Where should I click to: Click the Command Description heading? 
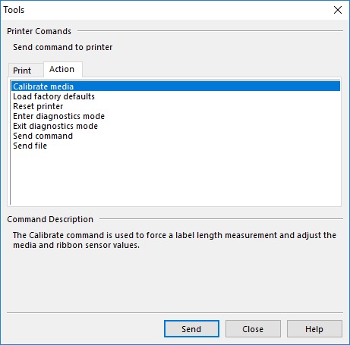50,219
